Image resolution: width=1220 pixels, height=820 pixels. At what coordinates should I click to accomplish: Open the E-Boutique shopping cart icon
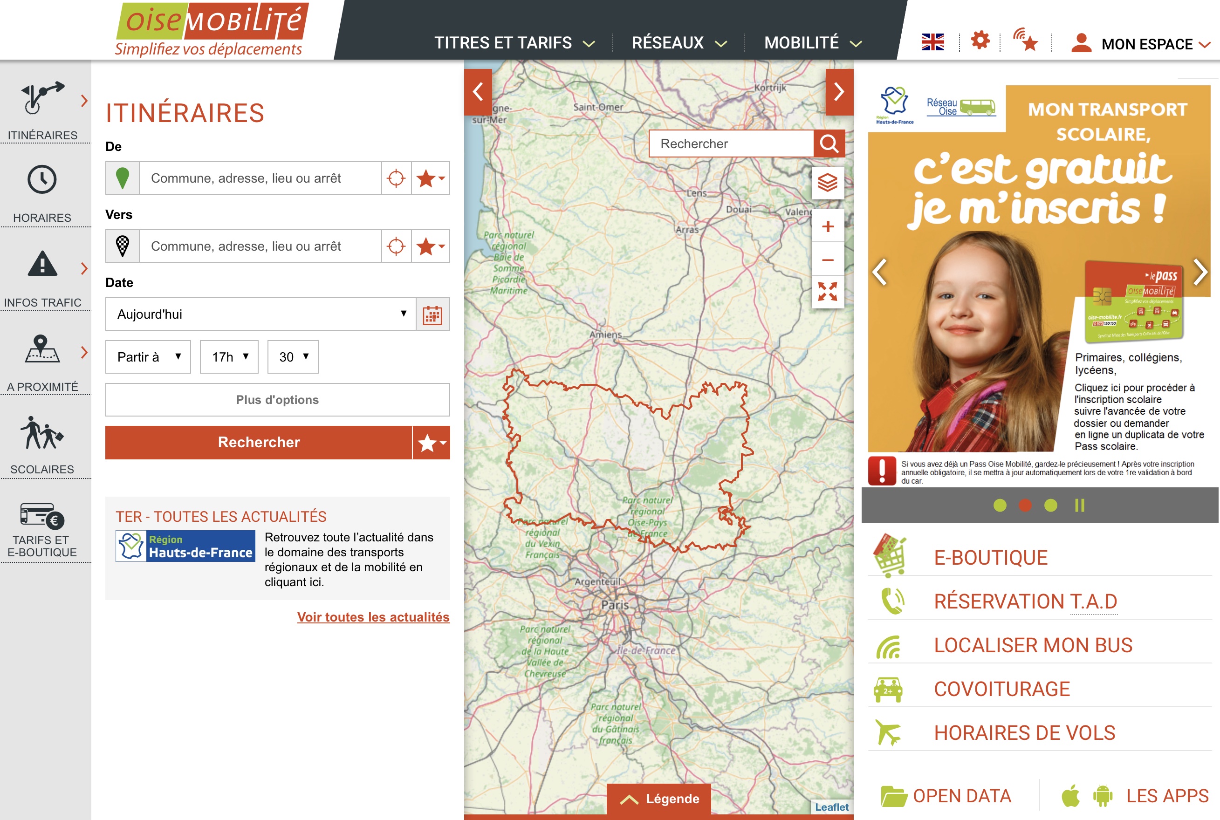click(x=890, y=556)
